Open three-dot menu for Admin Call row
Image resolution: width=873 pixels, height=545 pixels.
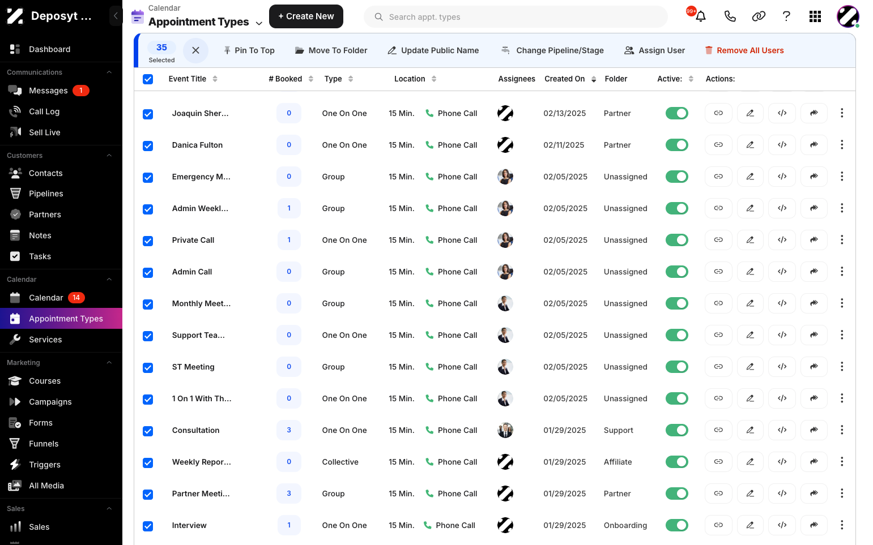tap(842, 272)
